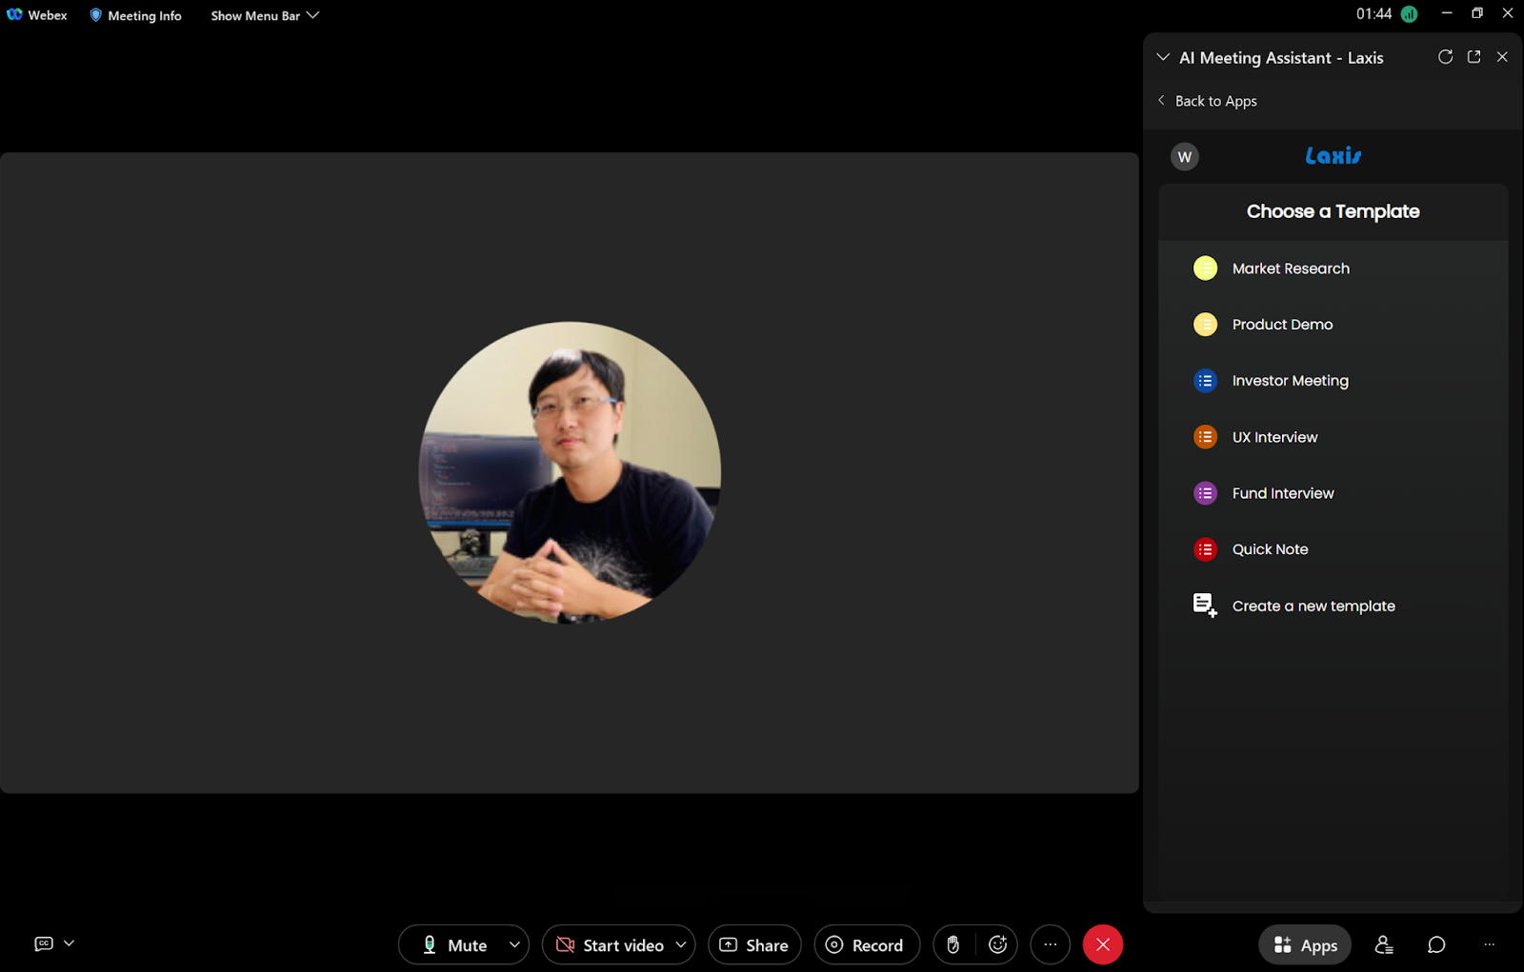Click the participant profile picture
Image resolution: width=1524 pixels, height=972 pixels.
click(x=570, y=472)
